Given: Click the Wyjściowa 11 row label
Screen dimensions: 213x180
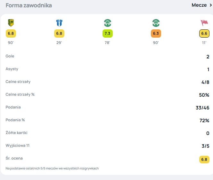Looking at the screenshot, I should point(18,146).
